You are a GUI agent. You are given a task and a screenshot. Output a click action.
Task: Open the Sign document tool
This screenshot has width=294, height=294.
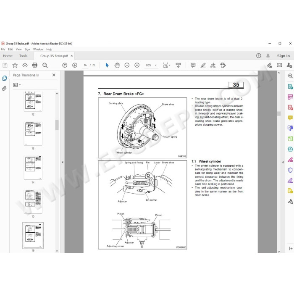[213, 65]
